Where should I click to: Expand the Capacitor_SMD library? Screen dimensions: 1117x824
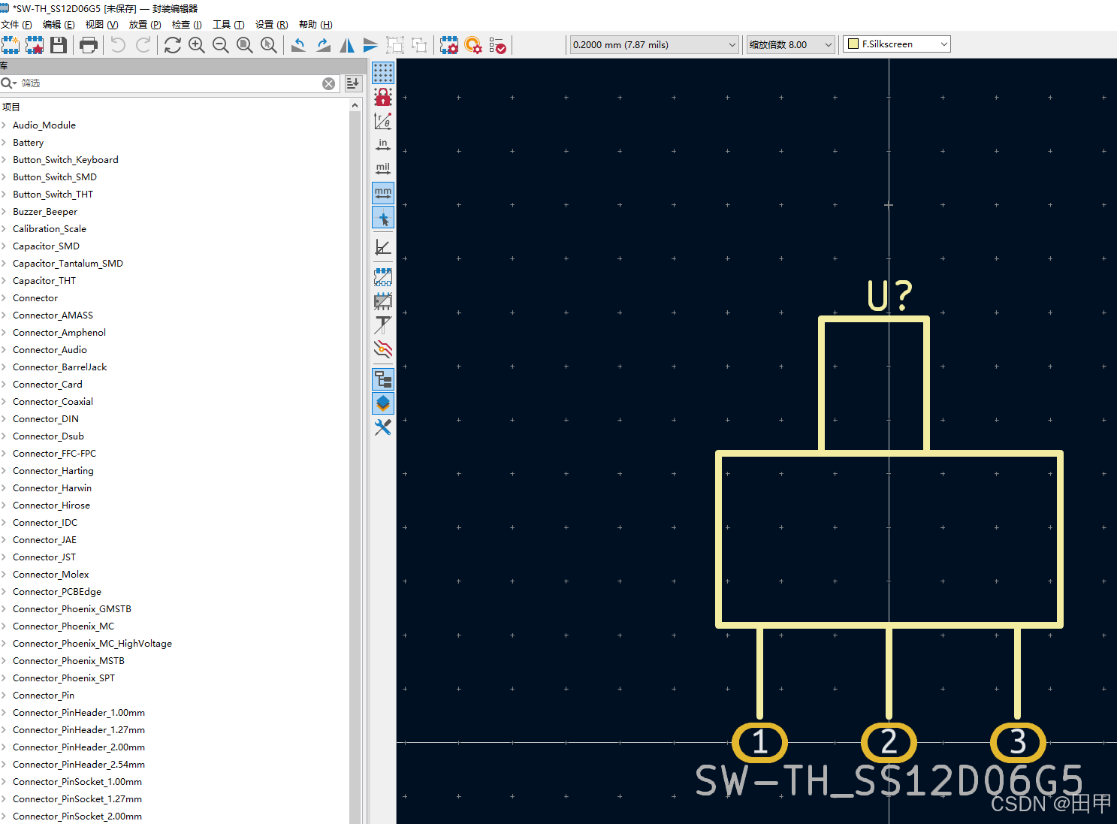click(4, 246)
